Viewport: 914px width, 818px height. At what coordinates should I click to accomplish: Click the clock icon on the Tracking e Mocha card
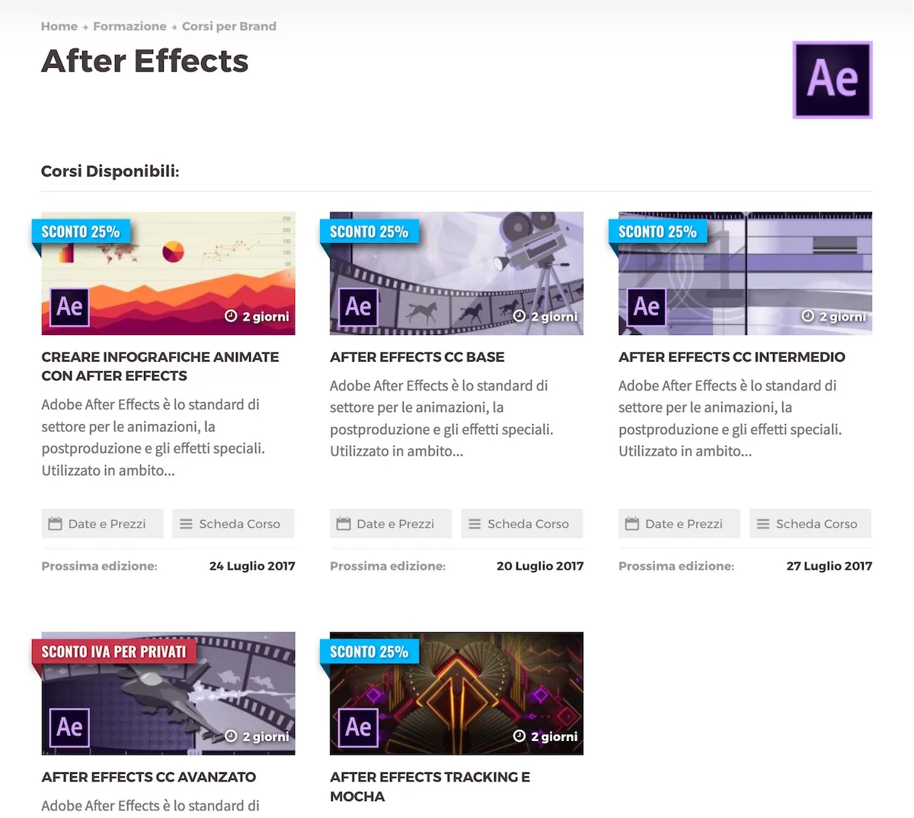(x=519, y=737)
